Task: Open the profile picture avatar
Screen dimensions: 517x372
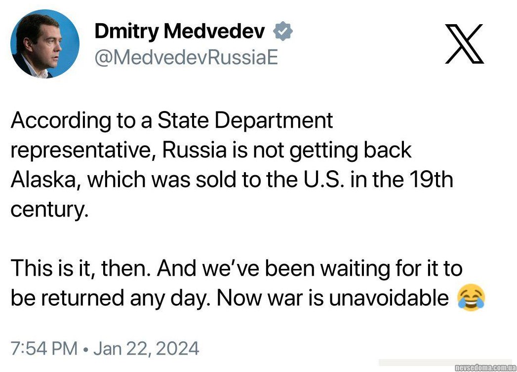Action: pos(45,44)
